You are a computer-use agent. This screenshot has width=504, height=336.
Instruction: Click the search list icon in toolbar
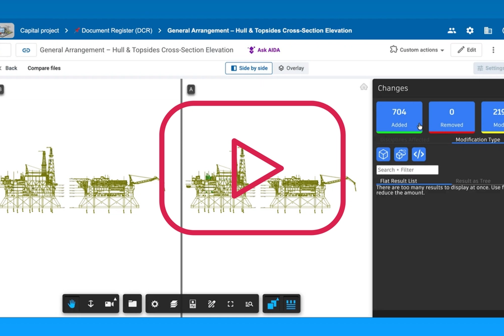tap(249, 304)
